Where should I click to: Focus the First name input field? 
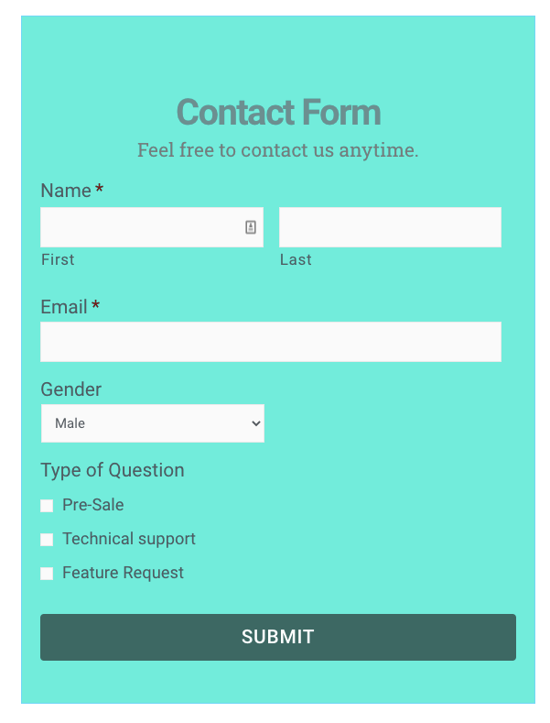[152, 227]
